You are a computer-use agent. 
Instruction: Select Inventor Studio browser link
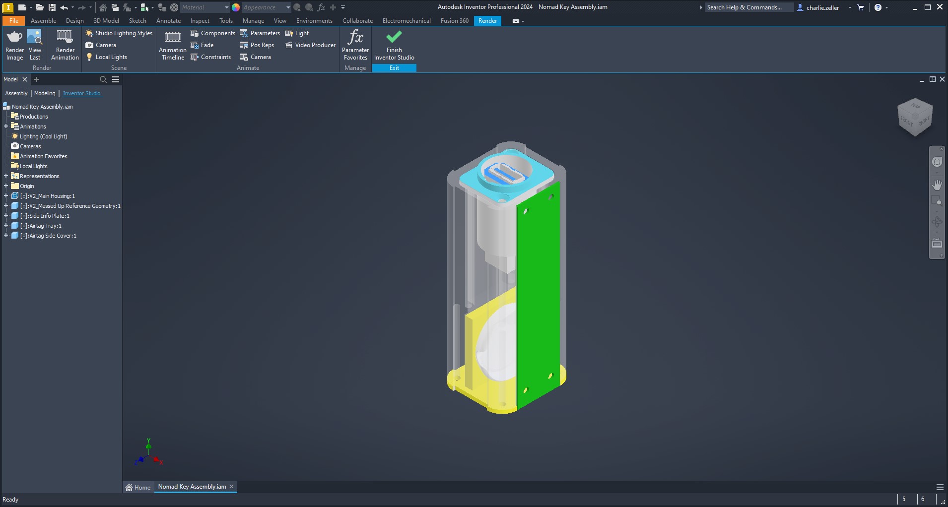tap(81, 93)
